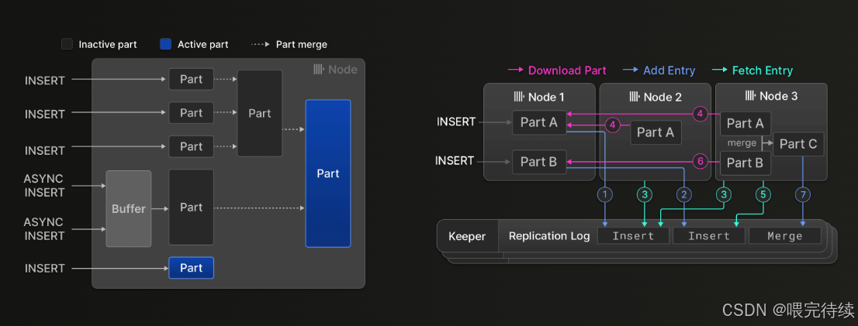
Task: Select the tall blue active Part box
Action: click(x=328, y=173)
